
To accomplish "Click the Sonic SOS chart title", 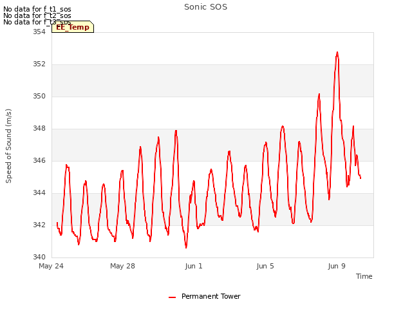I will (205, 7).
